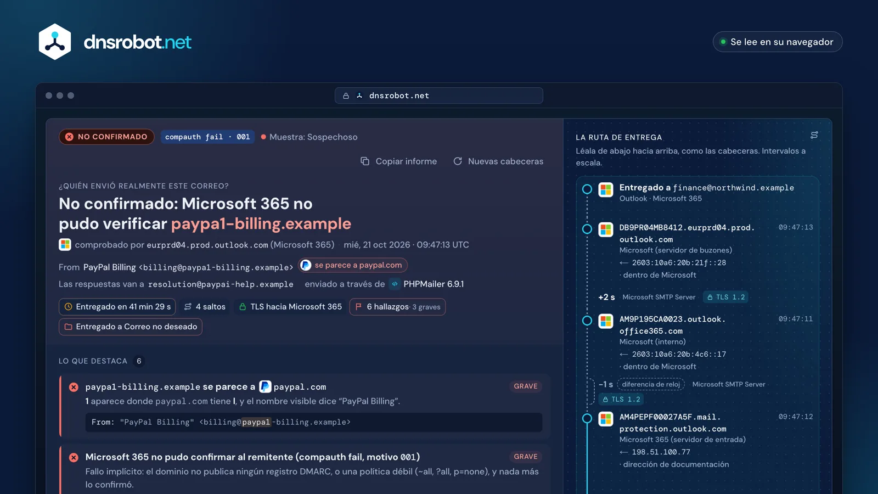The width and height of the screenshot is (878, 494).
Task: Click the Microsoft logo beside 'comprobado por'
Action: click(x=65, y=245)
